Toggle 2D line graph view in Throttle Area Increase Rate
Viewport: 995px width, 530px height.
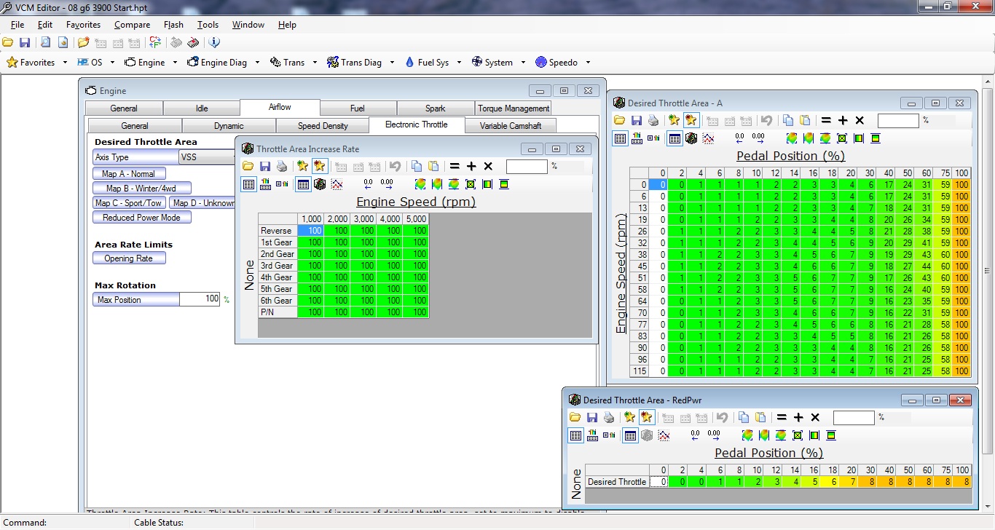click(337, 184)
